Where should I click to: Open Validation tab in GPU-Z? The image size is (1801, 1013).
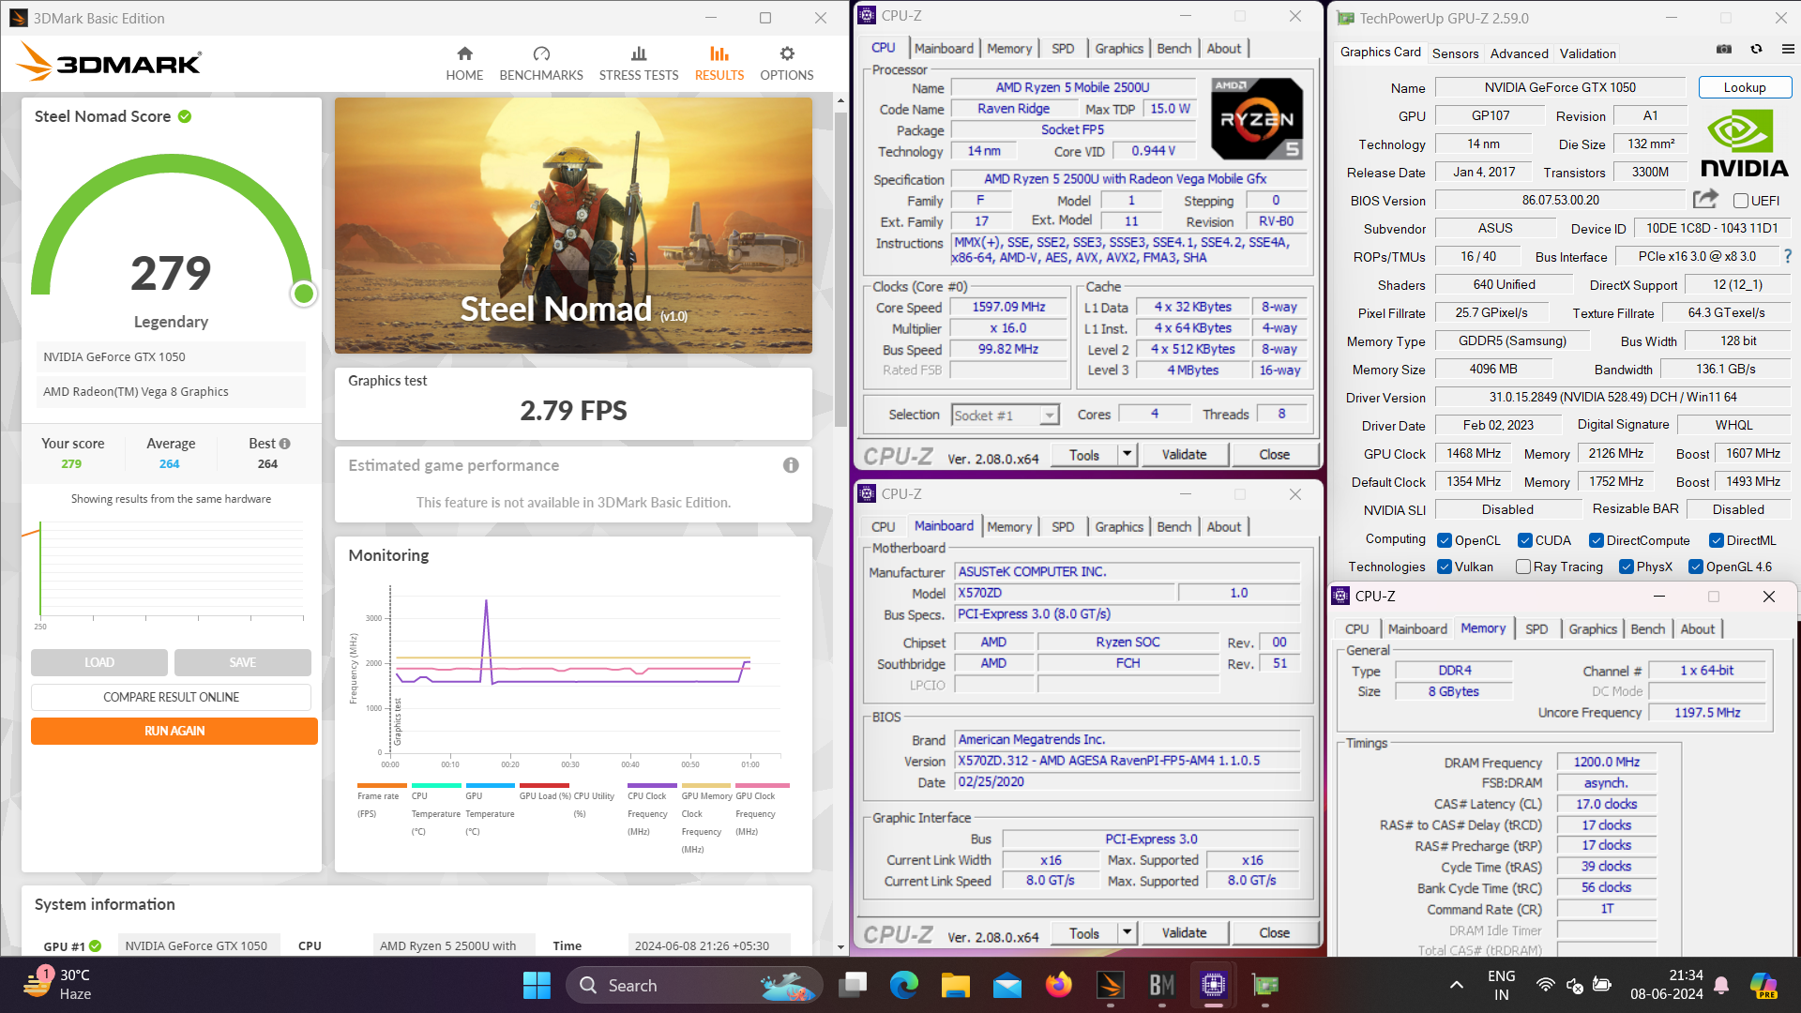1587,53
